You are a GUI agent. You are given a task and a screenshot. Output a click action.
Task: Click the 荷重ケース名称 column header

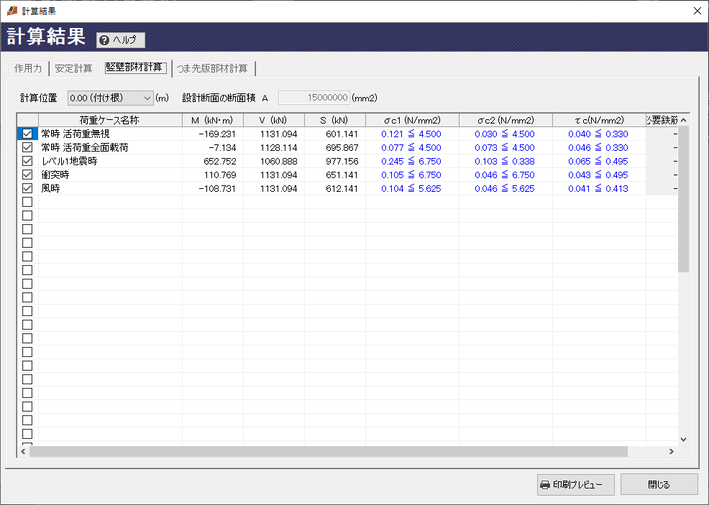pos(110,120)
